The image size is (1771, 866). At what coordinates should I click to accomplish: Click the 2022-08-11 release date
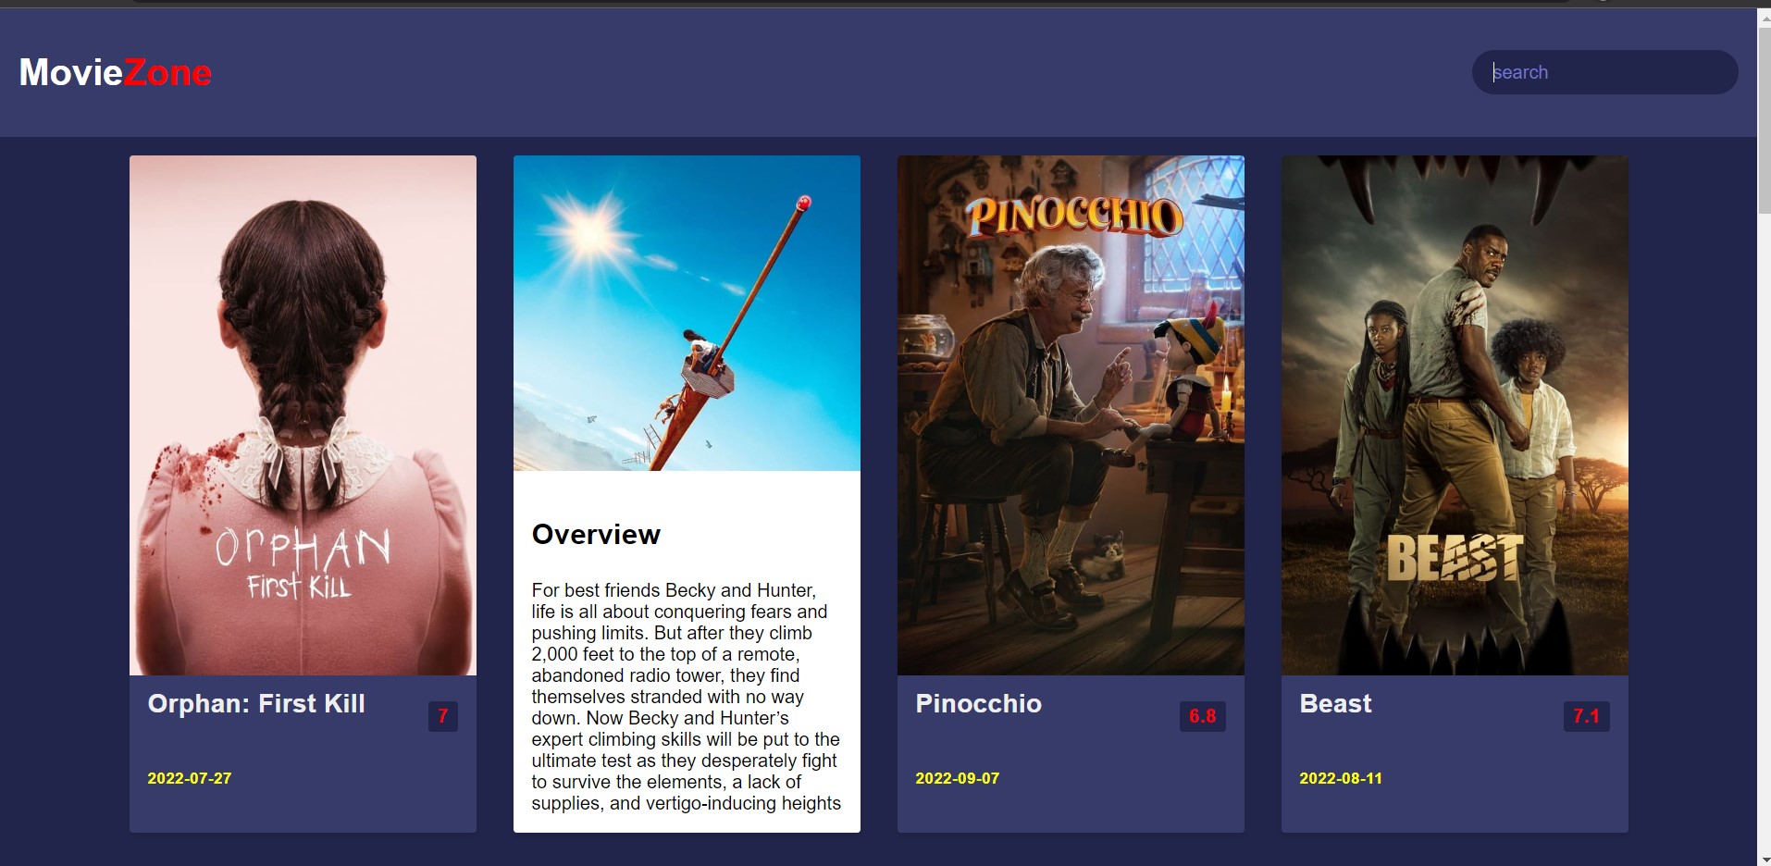pos(1341,778)
